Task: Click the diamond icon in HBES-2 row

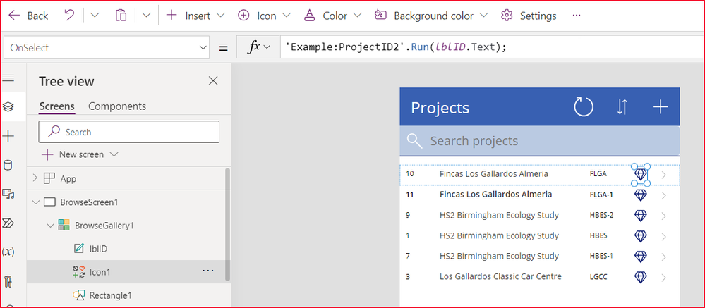Action: point(640,216)
